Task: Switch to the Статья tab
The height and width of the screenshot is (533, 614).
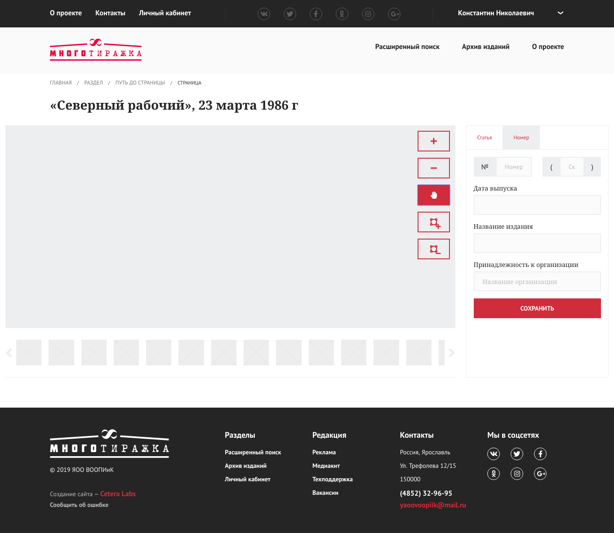Action: (485, 137)
